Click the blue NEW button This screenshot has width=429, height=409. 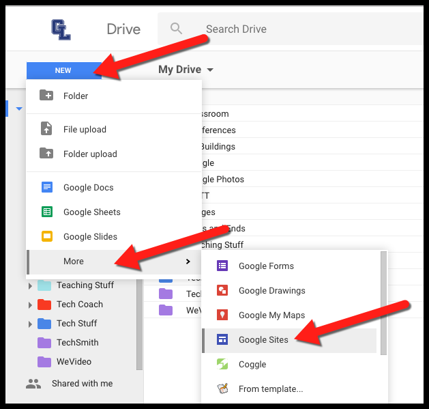click(x=64, y=70)
